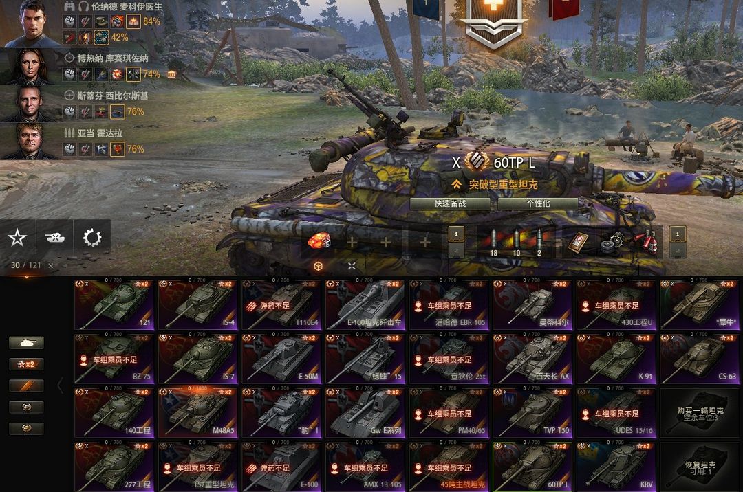Open the shell slot showing 18 rounds

coord(493,243)
